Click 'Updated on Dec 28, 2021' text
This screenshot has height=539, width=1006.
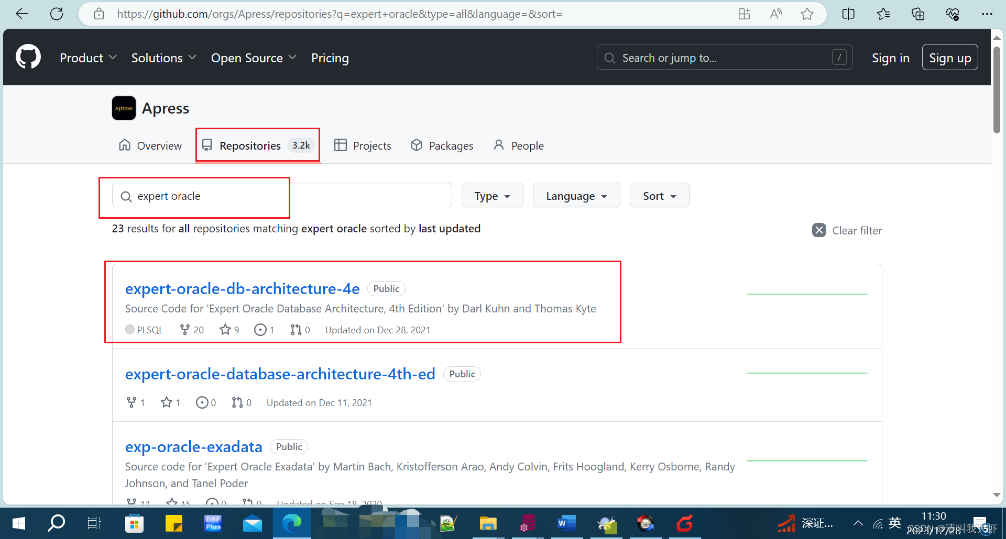click(x=378, y=330)
